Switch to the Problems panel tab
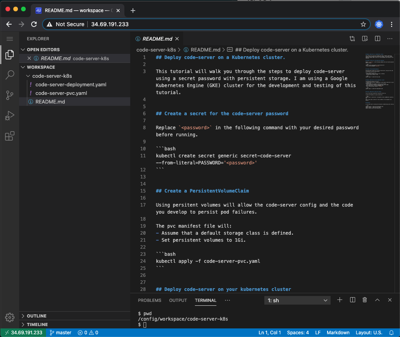Viewport: 400px width, 337px height. (x=149, y=300)
